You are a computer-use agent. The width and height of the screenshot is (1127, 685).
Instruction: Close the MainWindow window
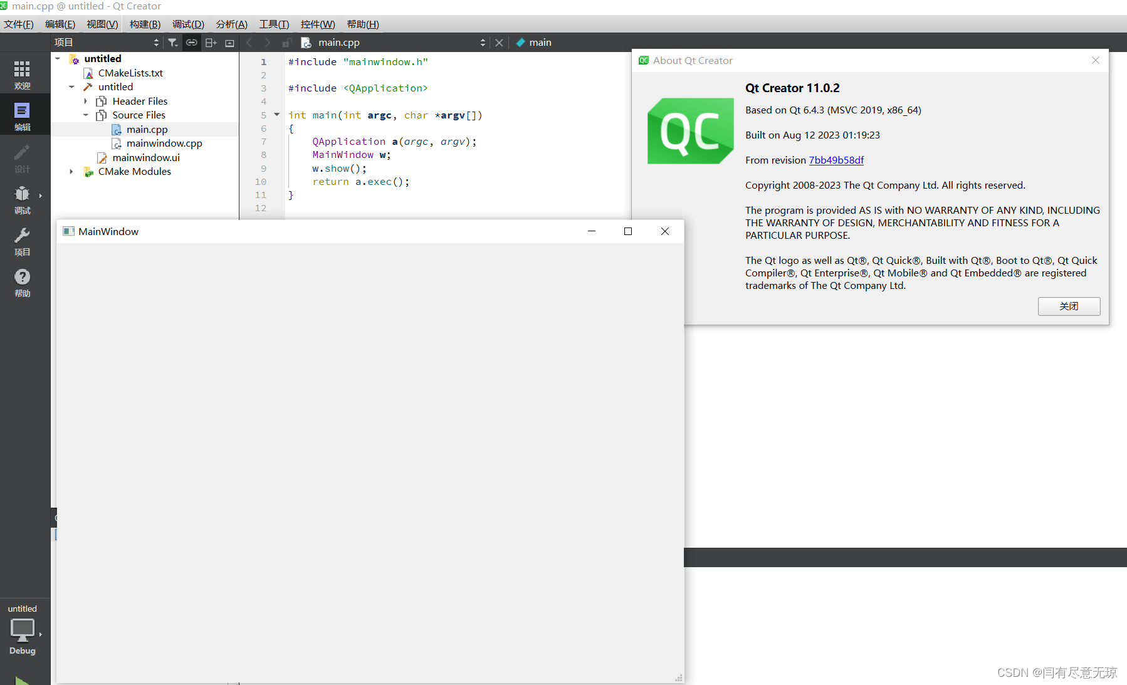tap(665, 231)
